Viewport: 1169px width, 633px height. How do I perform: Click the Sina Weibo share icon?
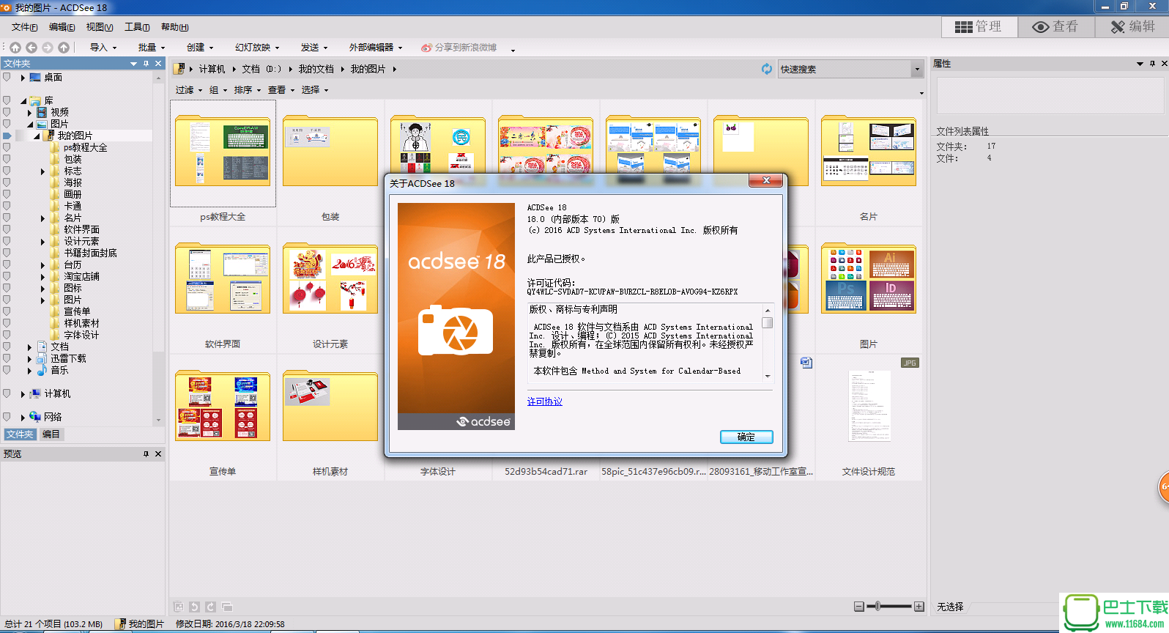click(426, 48)
